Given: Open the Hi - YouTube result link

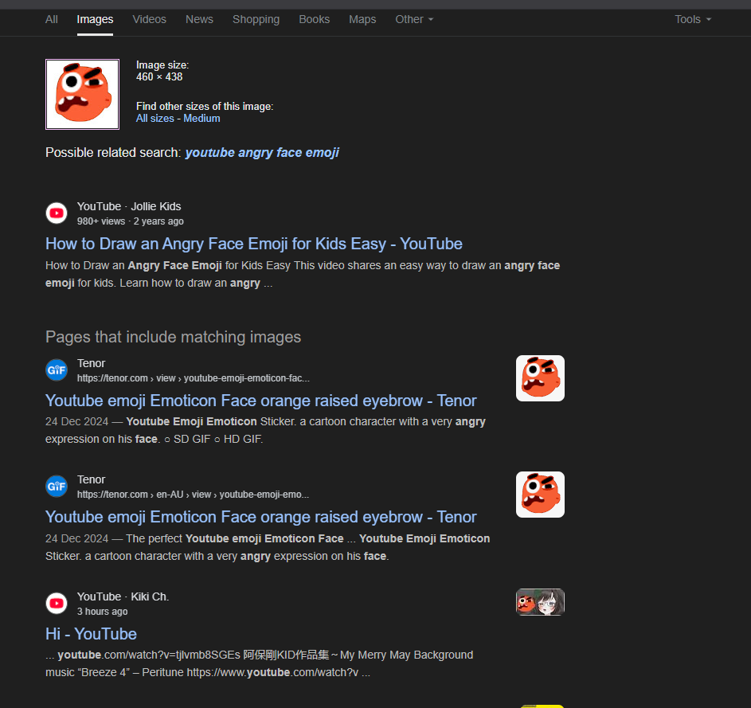Looking at the screenshot, I should pyautogui.click(x=91, y=634).
